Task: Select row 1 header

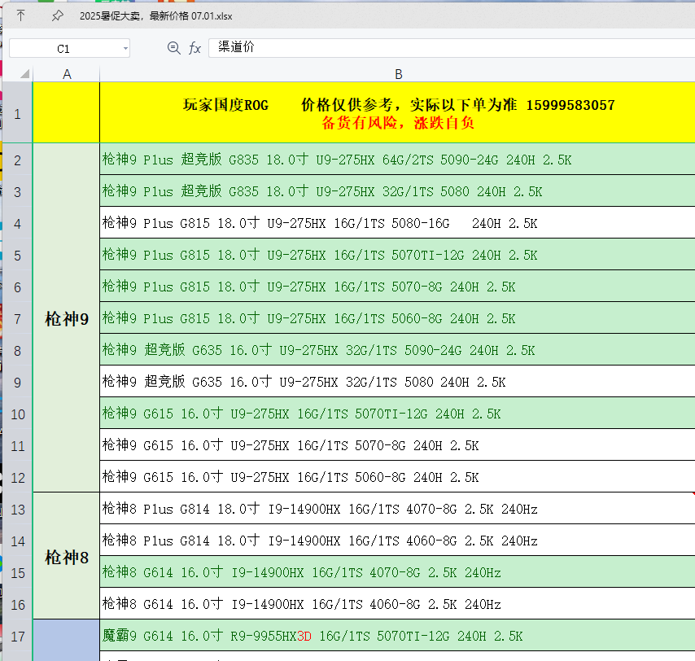Action: tap(17, 112)
